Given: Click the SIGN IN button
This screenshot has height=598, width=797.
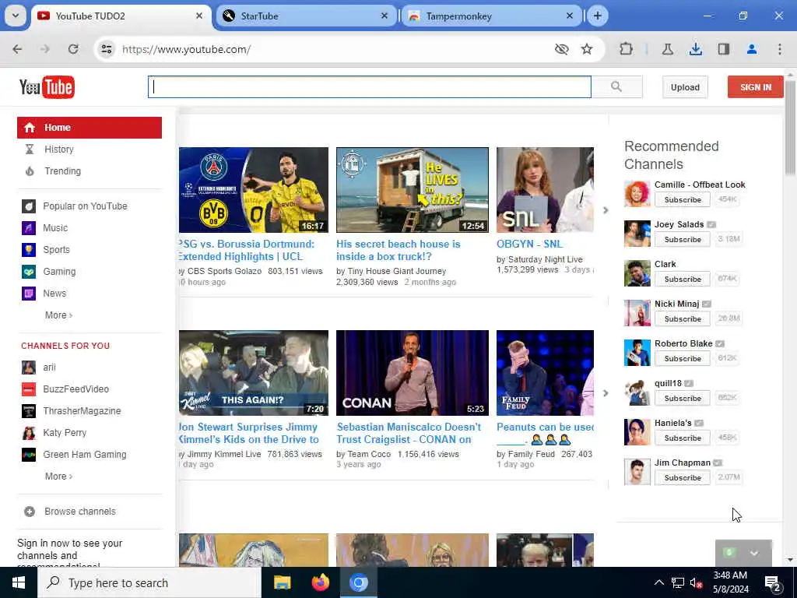Looking at the screenshot, I should [x=755, y=87].
